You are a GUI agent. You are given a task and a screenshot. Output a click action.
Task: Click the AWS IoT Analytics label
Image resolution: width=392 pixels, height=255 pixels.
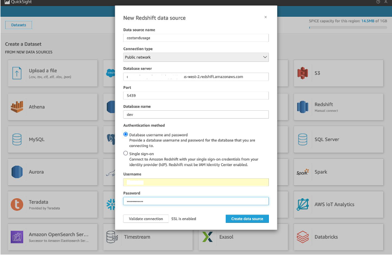pos(334,204)
